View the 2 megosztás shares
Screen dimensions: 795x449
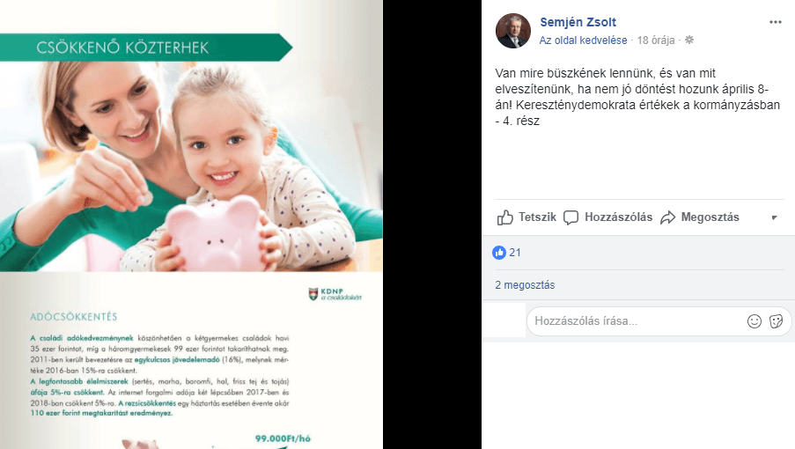[x=525, y=284]
